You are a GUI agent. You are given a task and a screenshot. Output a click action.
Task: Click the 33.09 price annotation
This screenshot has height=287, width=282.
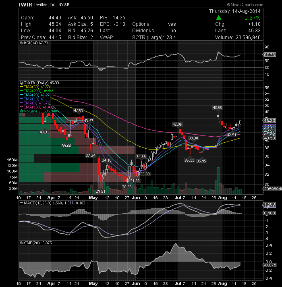click(x=145, y=174)
